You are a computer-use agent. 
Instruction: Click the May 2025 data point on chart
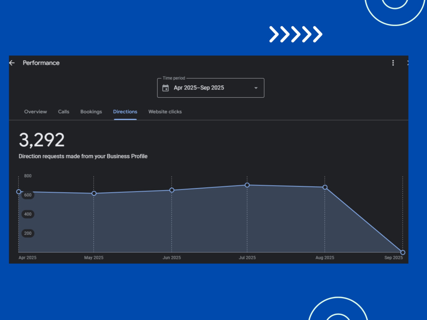pos(94,193)
